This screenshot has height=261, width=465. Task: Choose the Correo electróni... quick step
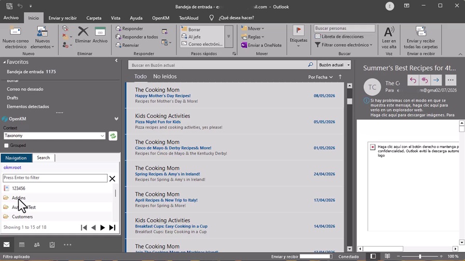(x=202, y=44)
